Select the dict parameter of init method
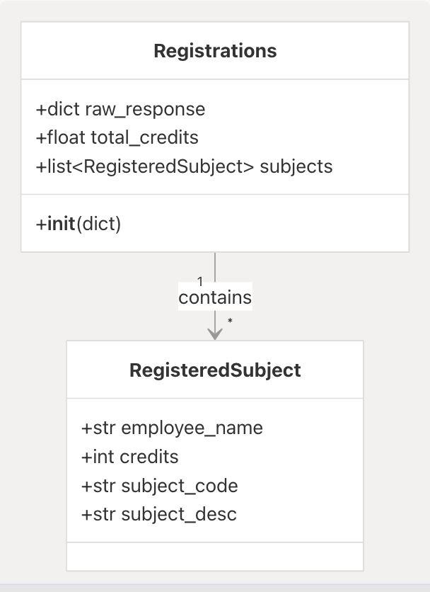The width and height of the screenshot is (430, 592). pyautogui.click(x=98, y=224)
